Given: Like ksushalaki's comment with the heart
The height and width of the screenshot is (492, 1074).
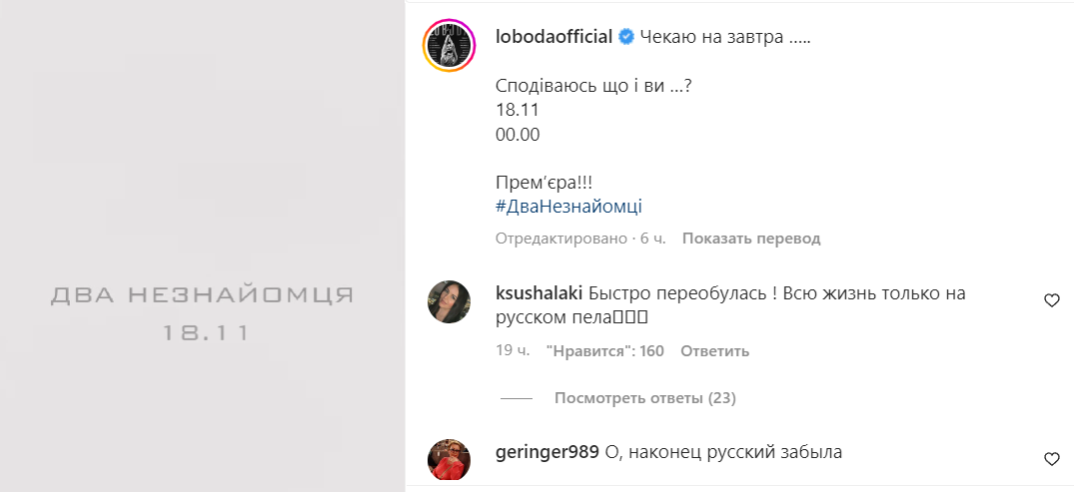Looking at the screenshot, I should pos(1051,300).
